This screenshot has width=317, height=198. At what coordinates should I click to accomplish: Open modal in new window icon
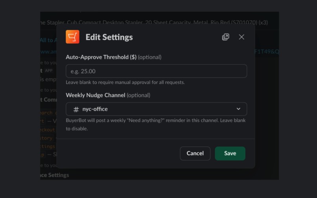pyautogui.click(x=226, y=37)
